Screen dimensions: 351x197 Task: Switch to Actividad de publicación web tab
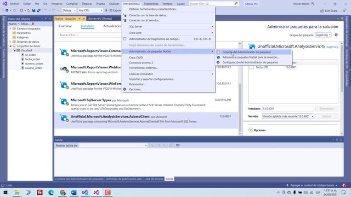pyautogui.click(x=124, y=179)
